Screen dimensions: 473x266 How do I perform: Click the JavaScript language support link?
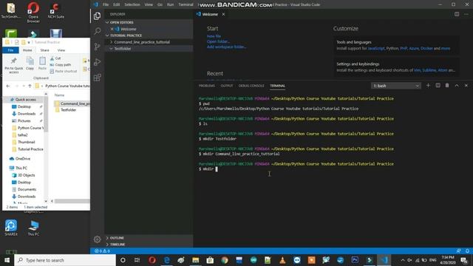tap(376, 48)
